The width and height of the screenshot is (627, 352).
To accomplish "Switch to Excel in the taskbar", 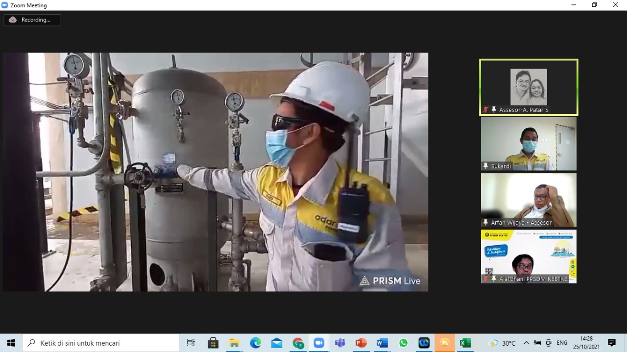I will click(x=465, y=343).
